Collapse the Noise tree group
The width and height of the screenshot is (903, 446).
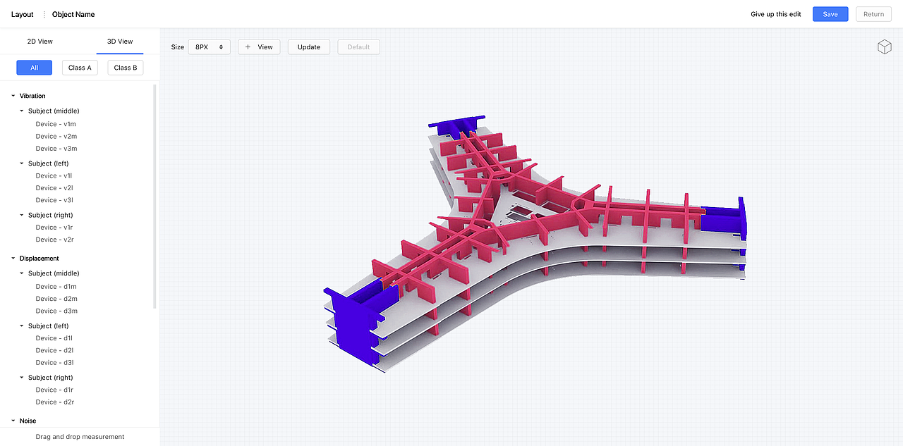[13, 421]
